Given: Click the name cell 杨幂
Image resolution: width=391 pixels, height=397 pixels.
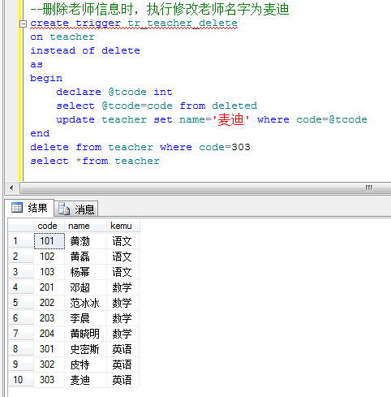Looking at the screenshot, I should tap(85, 272).
